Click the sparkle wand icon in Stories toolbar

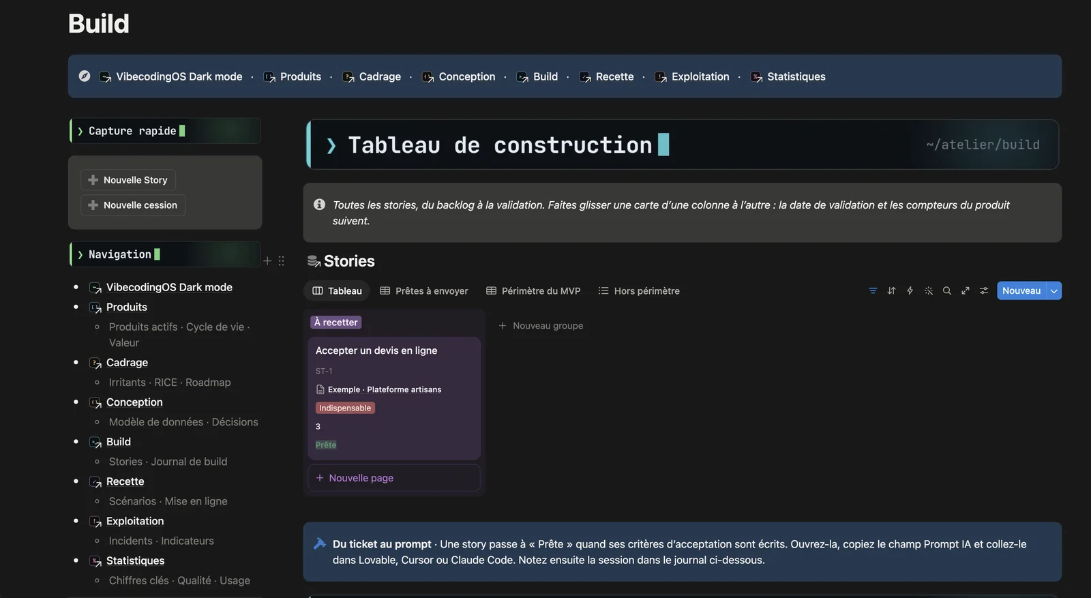click(929, 290)
